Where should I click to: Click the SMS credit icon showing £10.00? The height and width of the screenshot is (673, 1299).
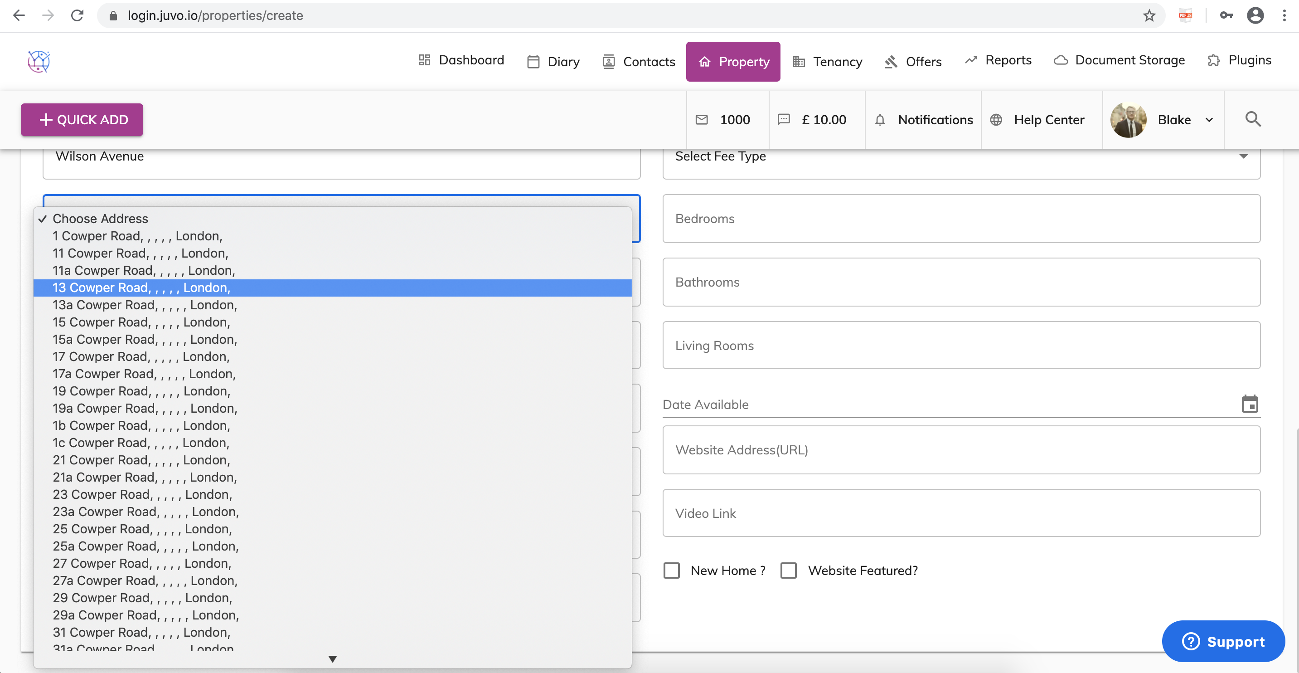pyautogui.click(x=784, y=120)
